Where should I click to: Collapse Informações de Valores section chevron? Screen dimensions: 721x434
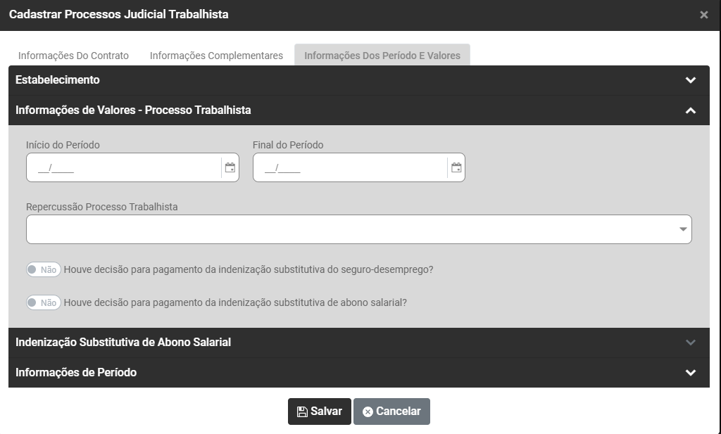click(690, 110)
